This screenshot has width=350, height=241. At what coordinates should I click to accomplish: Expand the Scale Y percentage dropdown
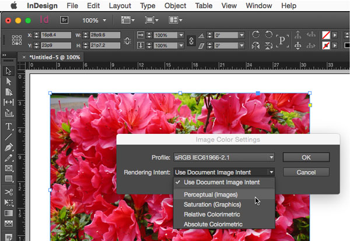coord(181,45)
